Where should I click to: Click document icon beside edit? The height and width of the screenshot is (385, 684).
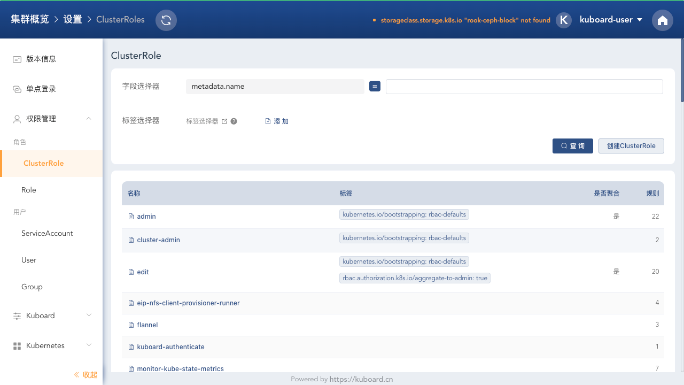[131, 272]
